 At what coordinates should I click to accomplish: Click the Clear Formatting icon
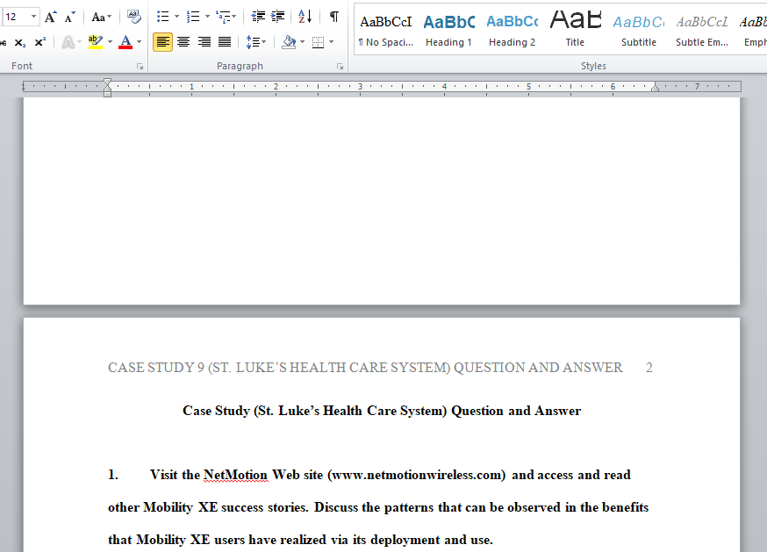[x=134, y=17]
